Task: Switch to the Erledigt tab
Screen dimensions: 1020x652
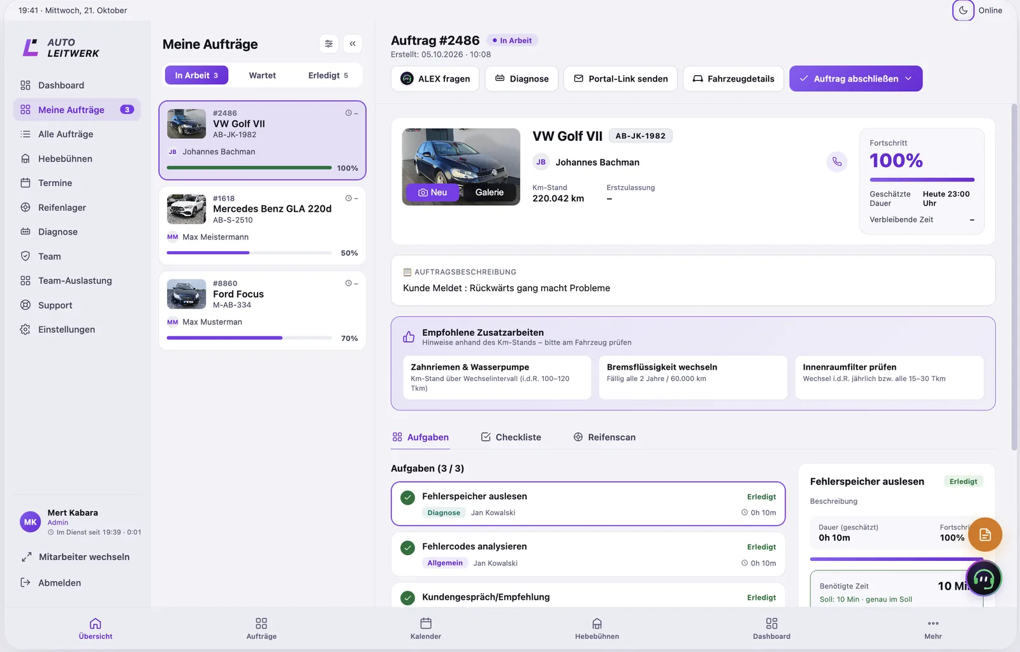Action: point(328,75)
